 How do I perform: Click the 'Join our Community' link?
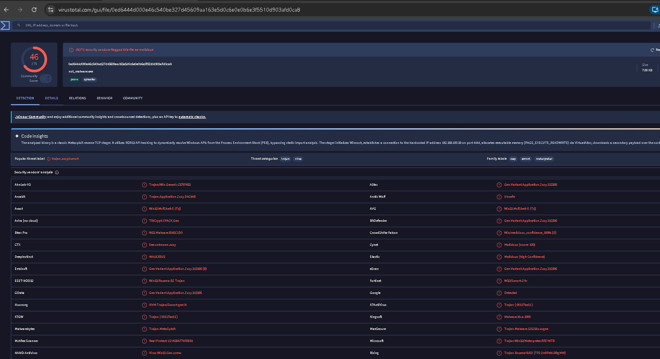(x=31, y=117)
